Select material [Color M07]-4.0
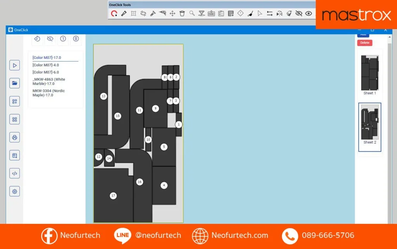 click(46, 65)
